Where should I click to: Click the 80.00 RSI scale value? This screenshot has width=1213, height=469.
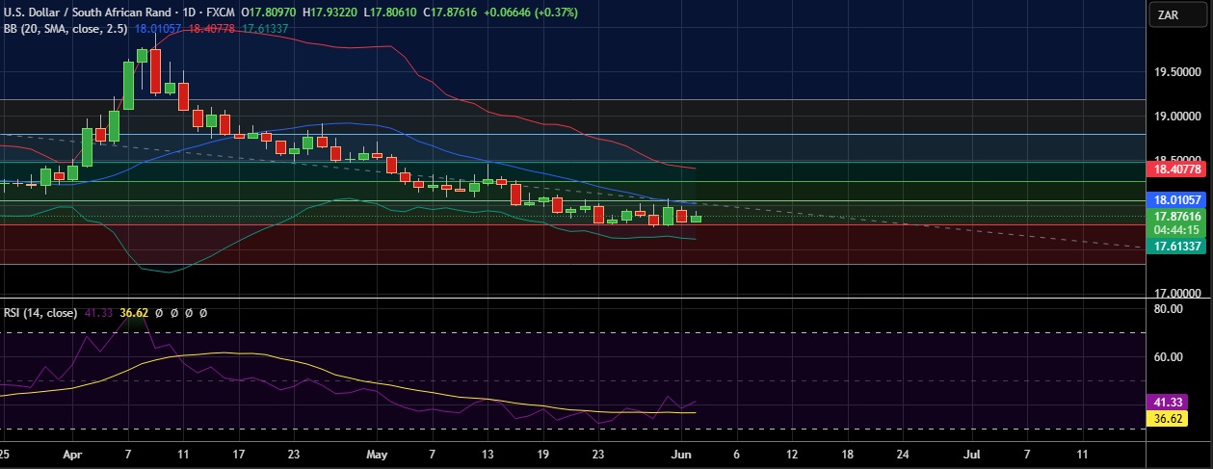tap(1168, 309)
